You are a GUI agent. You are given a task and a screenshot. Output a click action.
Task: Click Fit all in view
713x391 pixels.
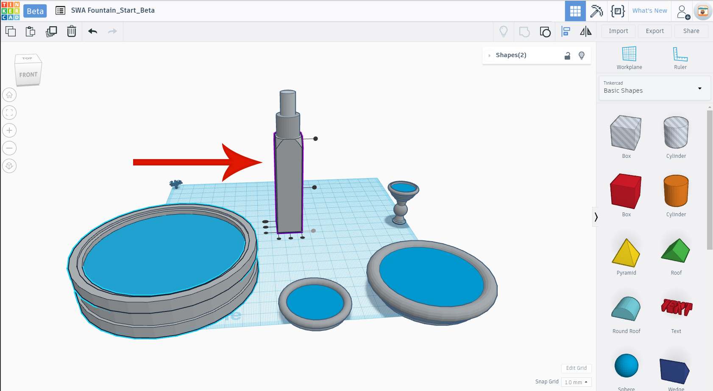point(9,113)
